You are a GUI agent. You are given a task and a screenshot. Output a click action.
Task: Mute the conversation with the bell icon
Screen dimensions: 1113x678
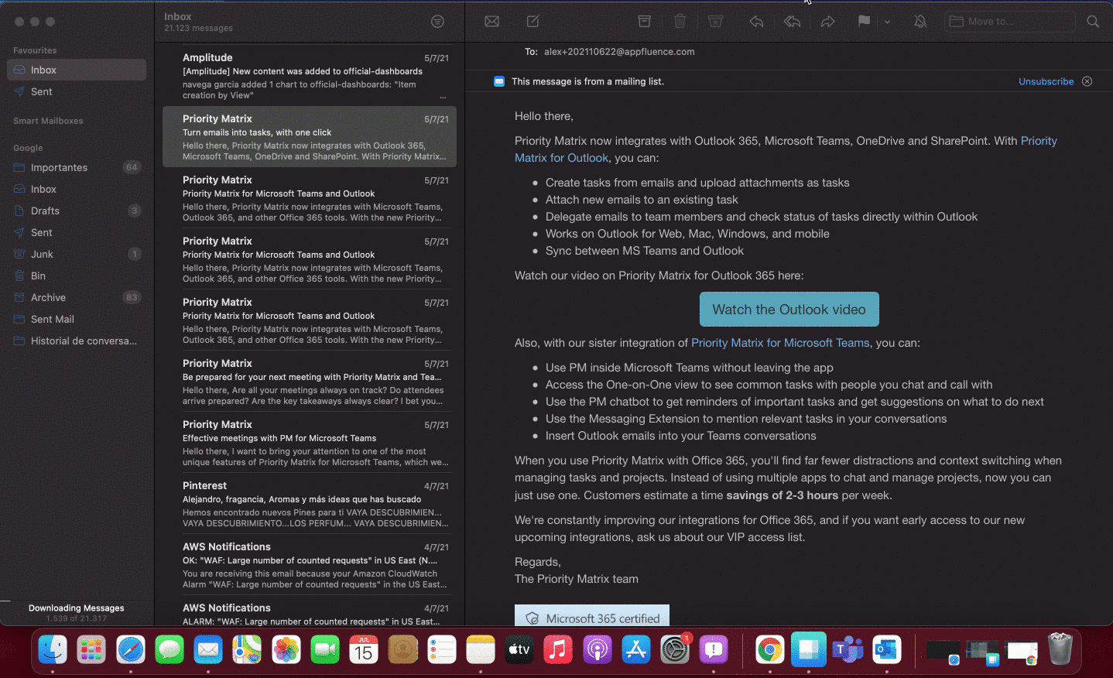pos(920,22)
